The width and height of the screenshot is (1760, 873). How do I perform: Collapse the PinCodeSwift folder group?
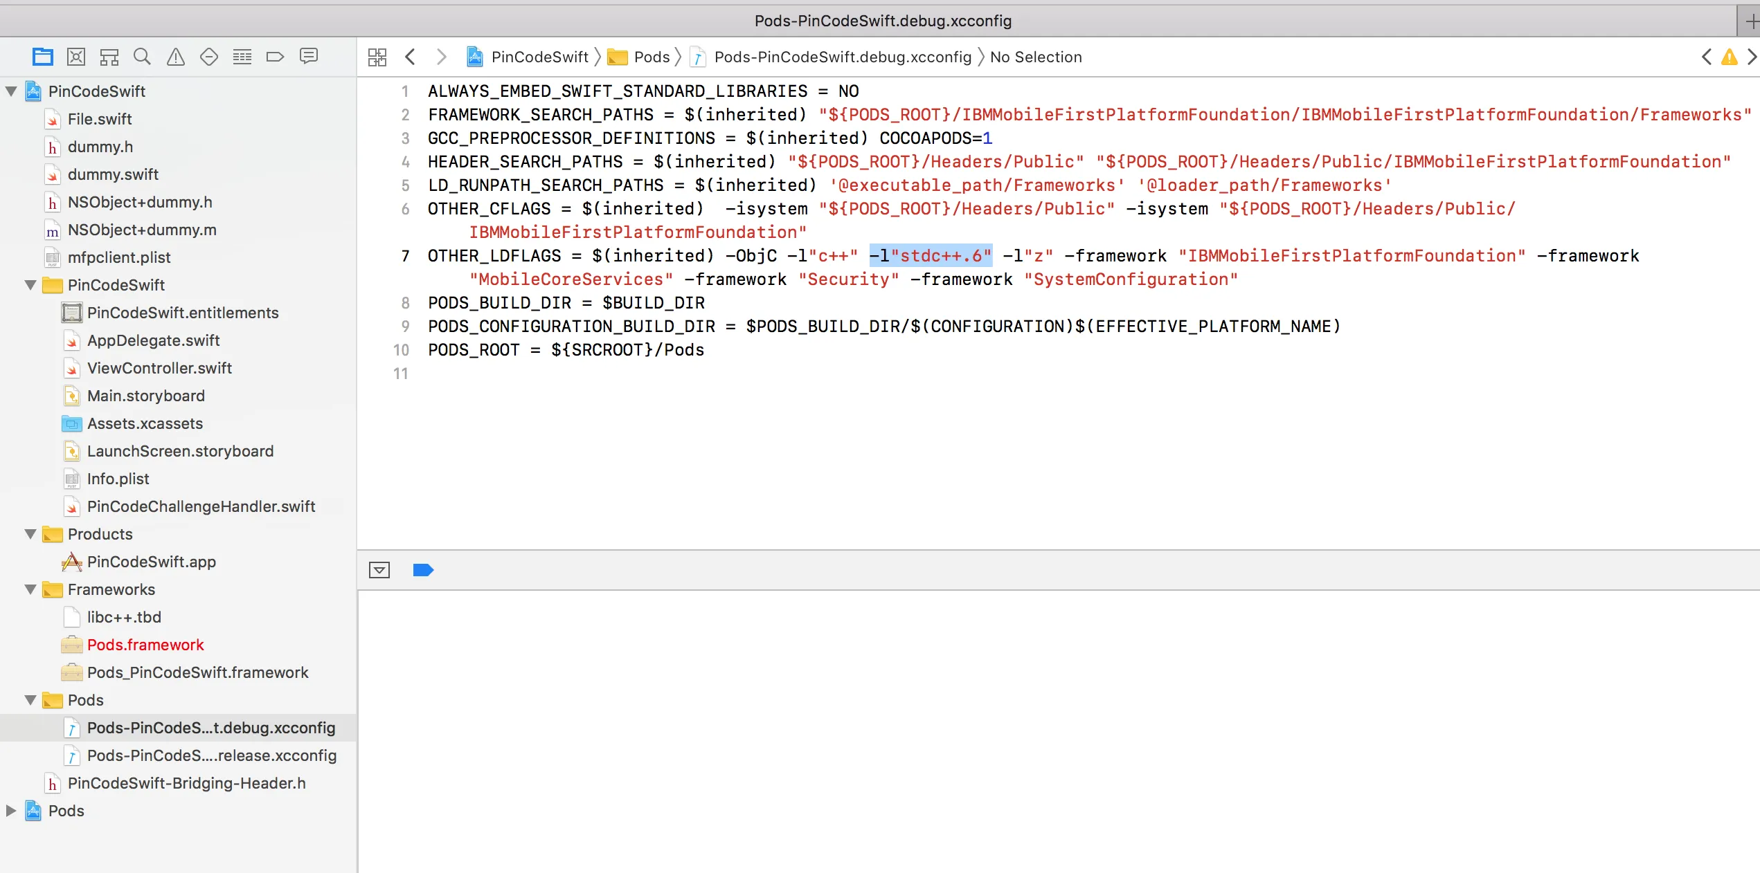(30, 284)
